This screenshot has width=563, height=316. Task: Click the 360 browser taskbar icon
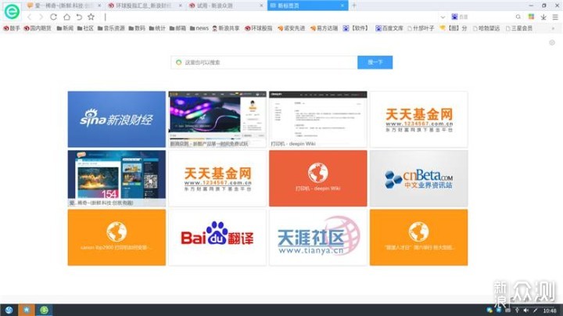click(44, 310)
